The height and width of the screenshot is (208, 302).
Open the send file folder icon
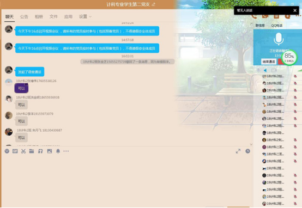point(32,151)
